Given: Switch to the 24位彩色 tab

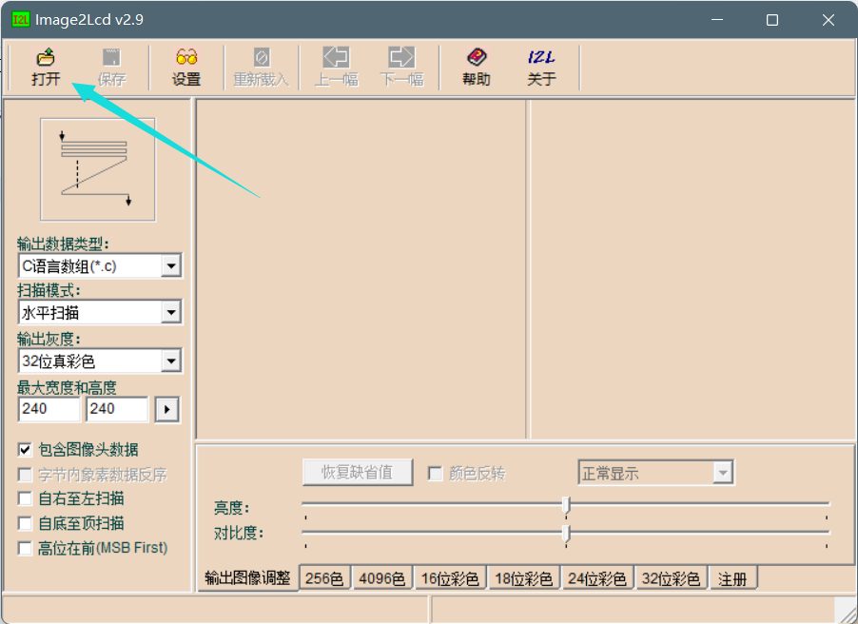Looking at the screenshot, I should (x=597, y=578).
